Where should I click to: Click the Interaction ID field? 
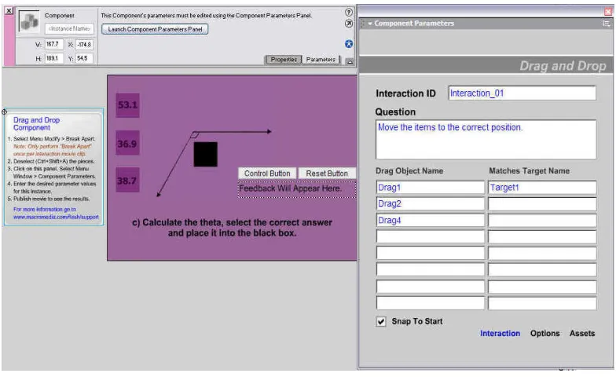click(x=522, y=93)
